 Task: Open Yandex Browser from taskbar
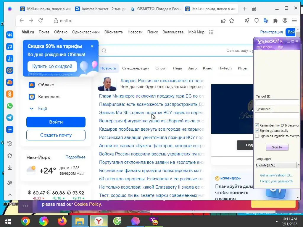coord(99,221)
